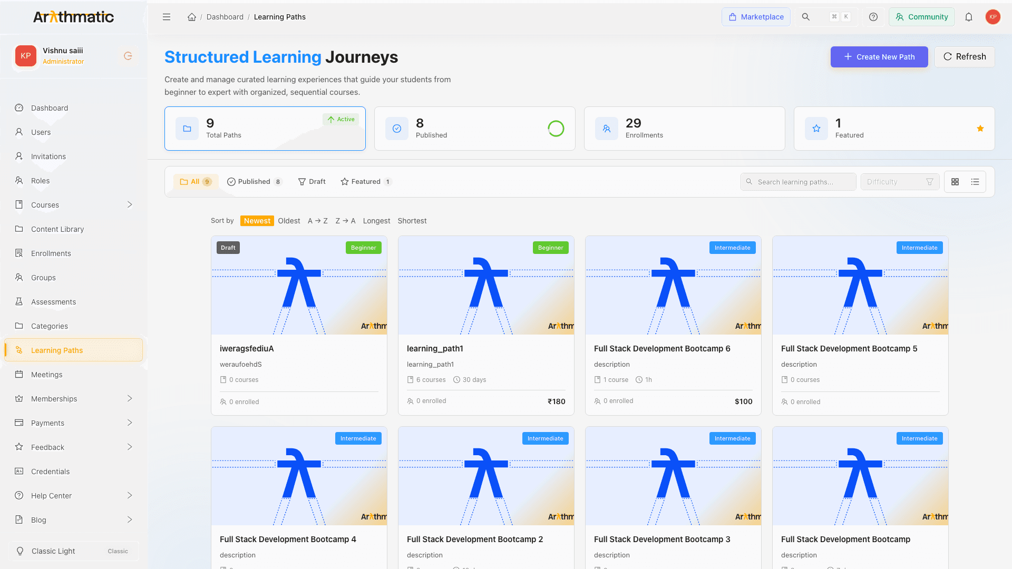This screenshot has width=1012, height=569.
Task: Click the Credentials card icon
Action: [19, 471]
